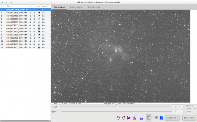Enable the cut checkbox
This screenshot has height=122, width=197.
pyautogui.click(x=53, y=107)
